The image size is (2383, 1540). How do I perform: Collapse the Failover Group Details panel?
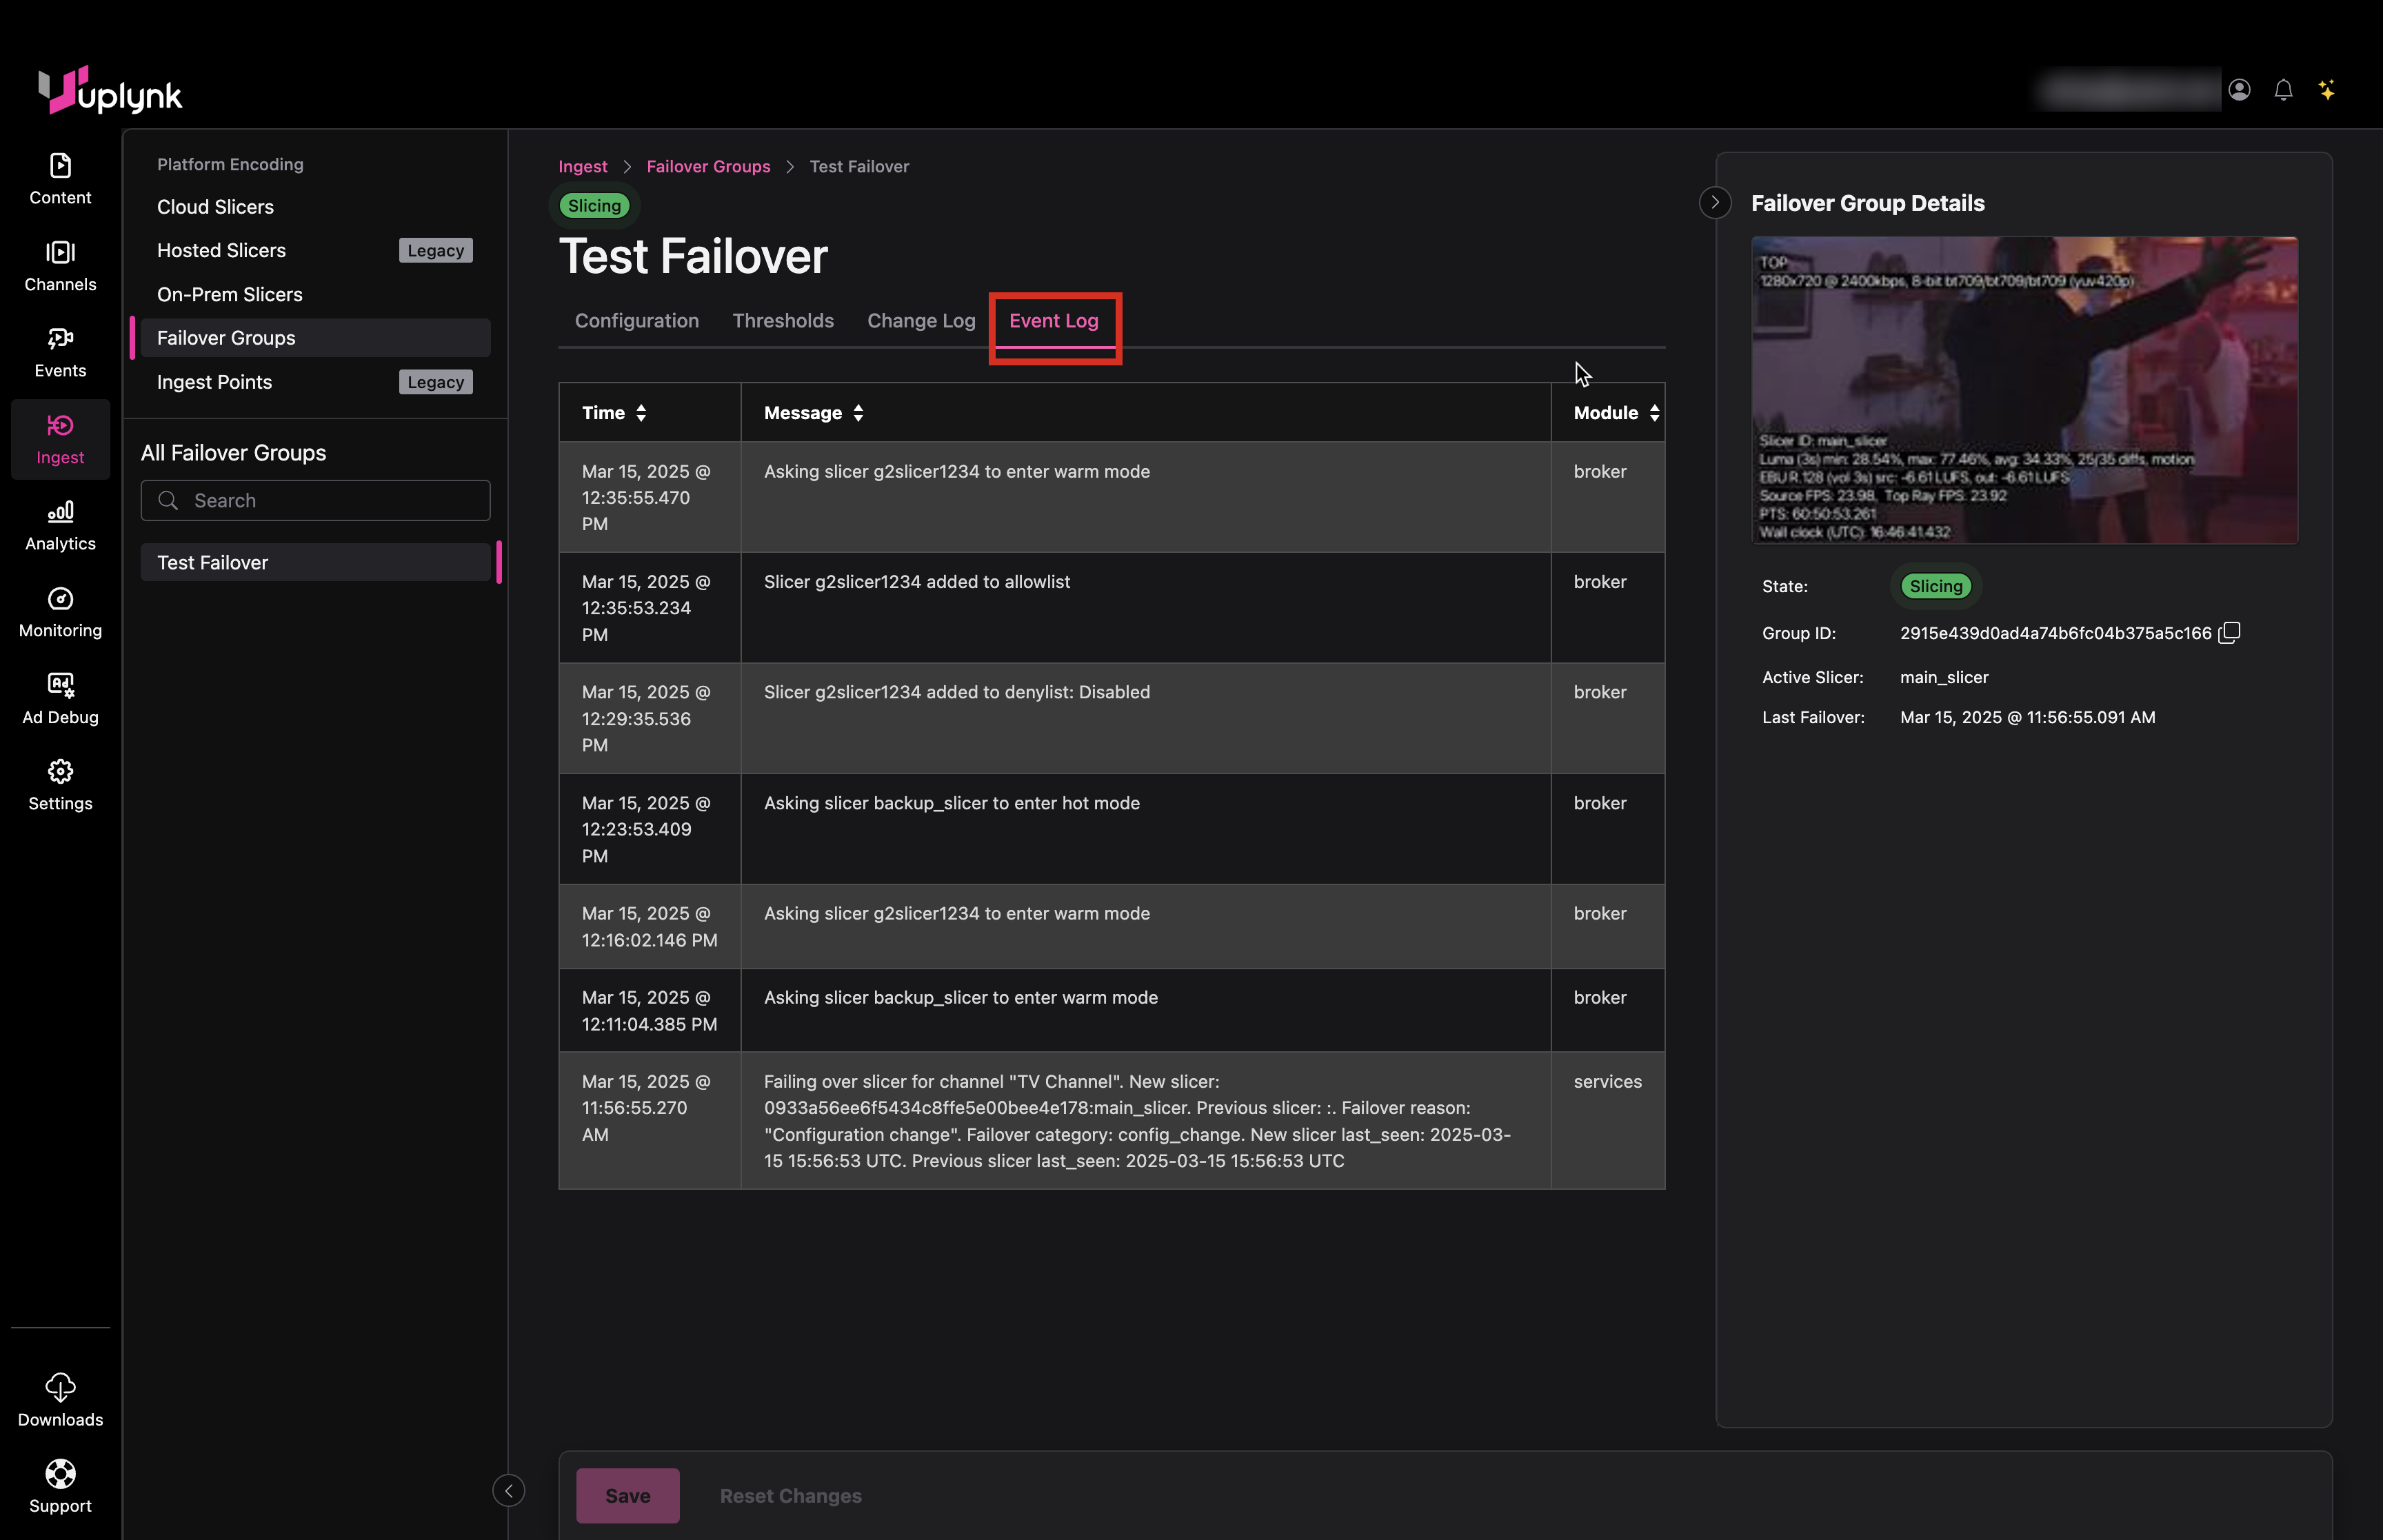tap(1715, 203)
